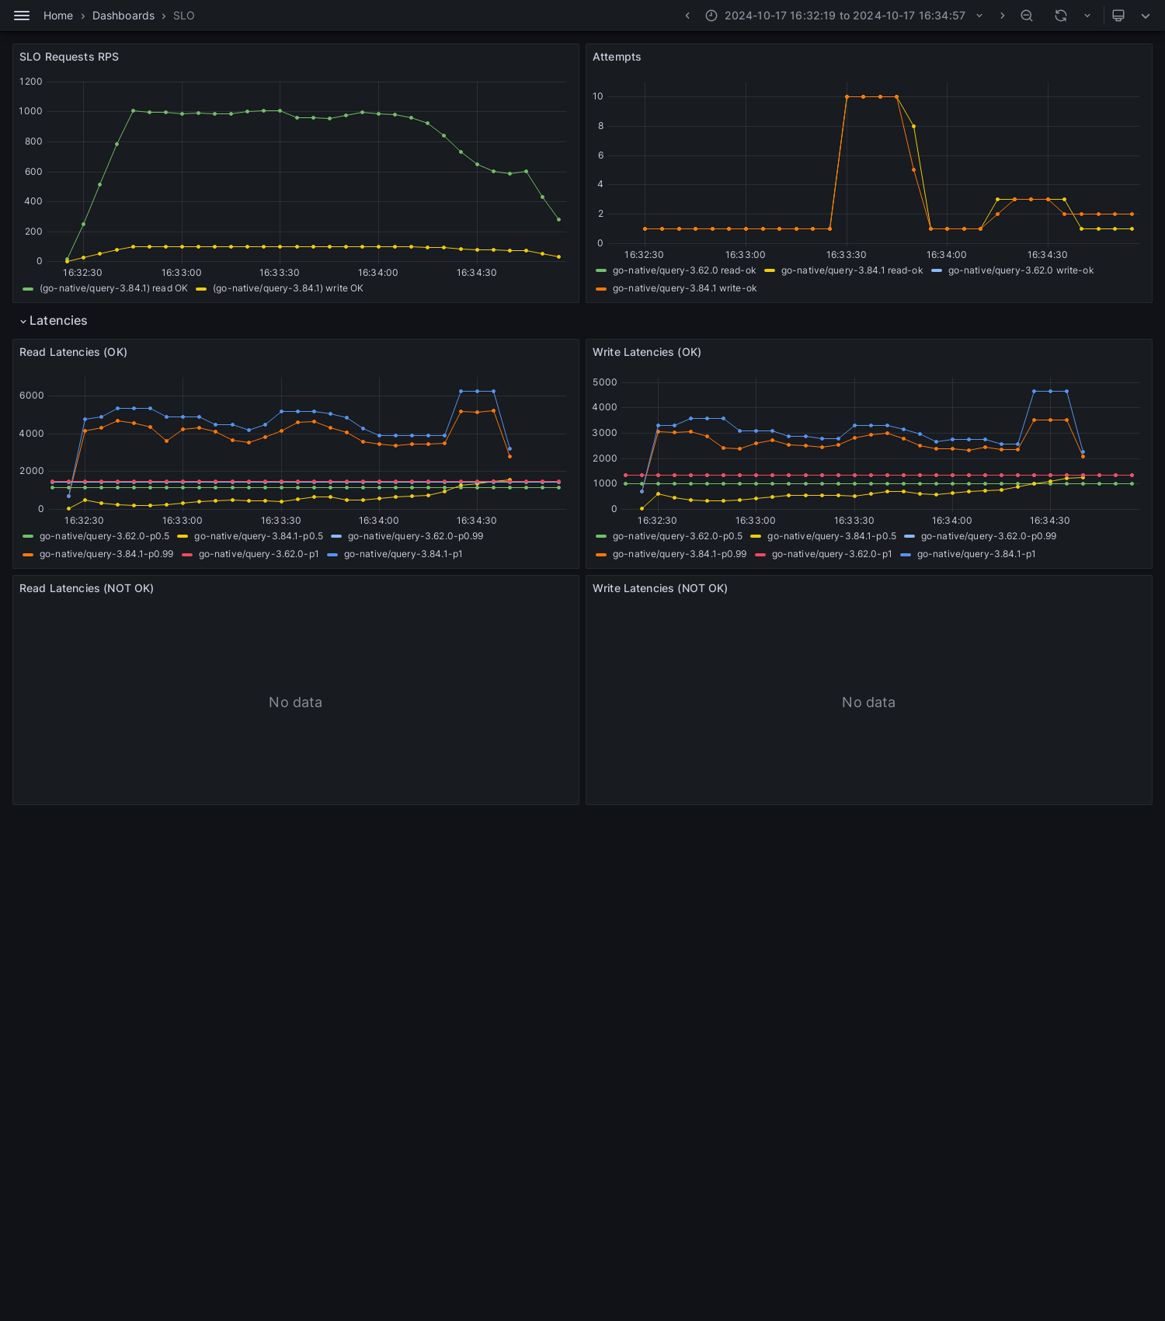Click the clock icon in time picker
1165x1321 pixels.
711,16
